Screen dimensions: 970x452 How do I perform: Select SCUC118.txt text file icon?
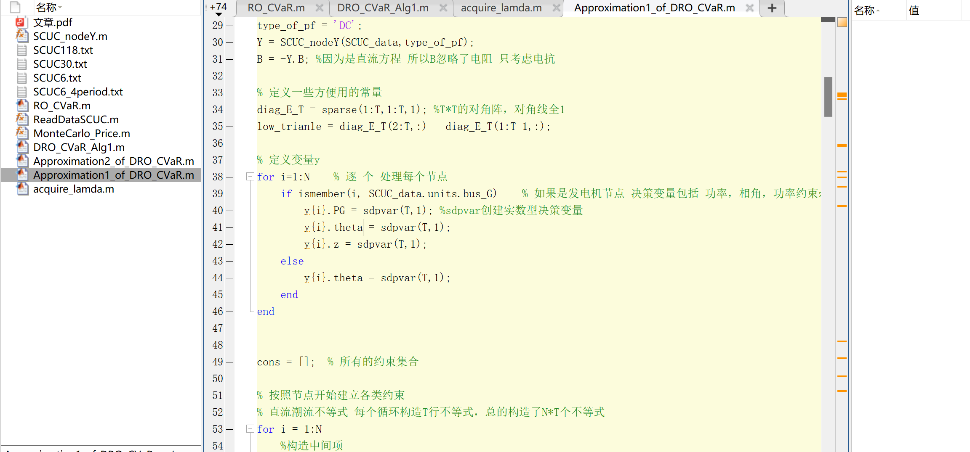point(22,50)
